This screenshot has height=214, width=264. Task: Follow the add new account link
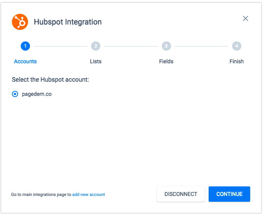tap(88, 194)
